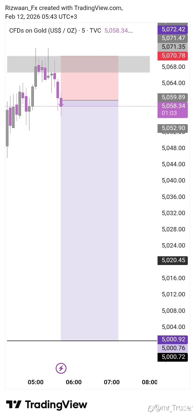Click the 5 minute interval in title
The width and height of the screenshot is (195, 420).
tap(83, 31)
